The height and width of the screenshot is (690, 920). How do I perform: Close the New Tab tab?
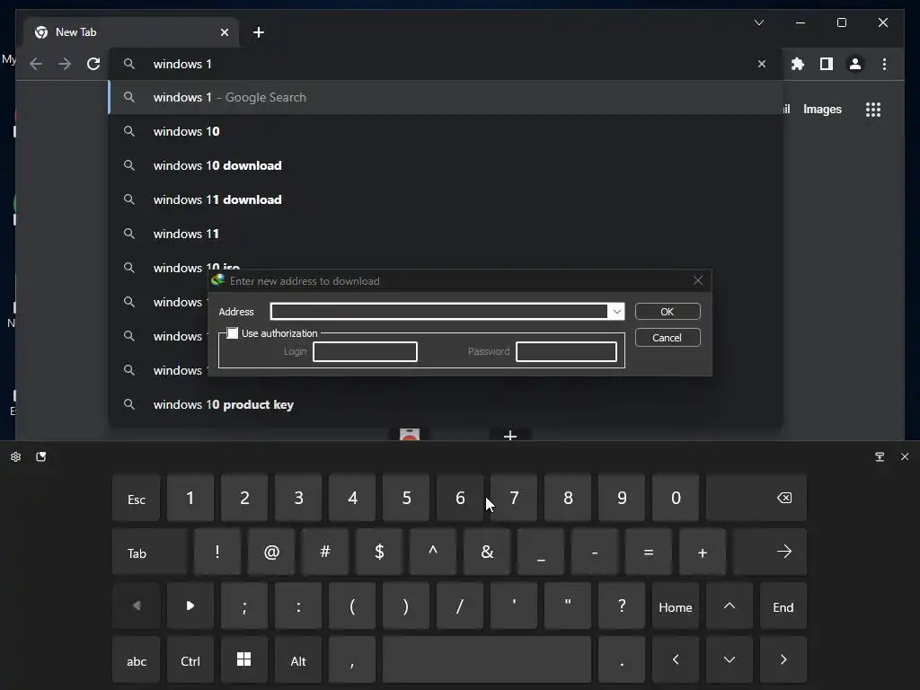click(x=224, y=32)
